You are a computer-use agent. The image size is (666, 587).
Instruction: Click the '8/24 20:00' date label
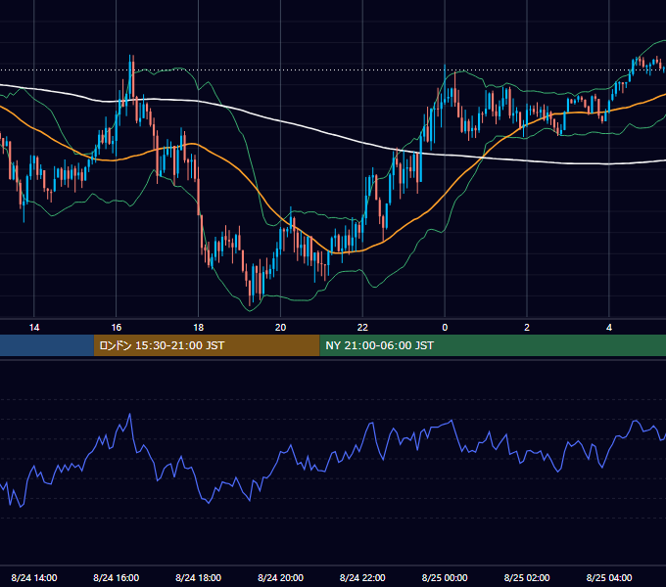coord(280,577)
